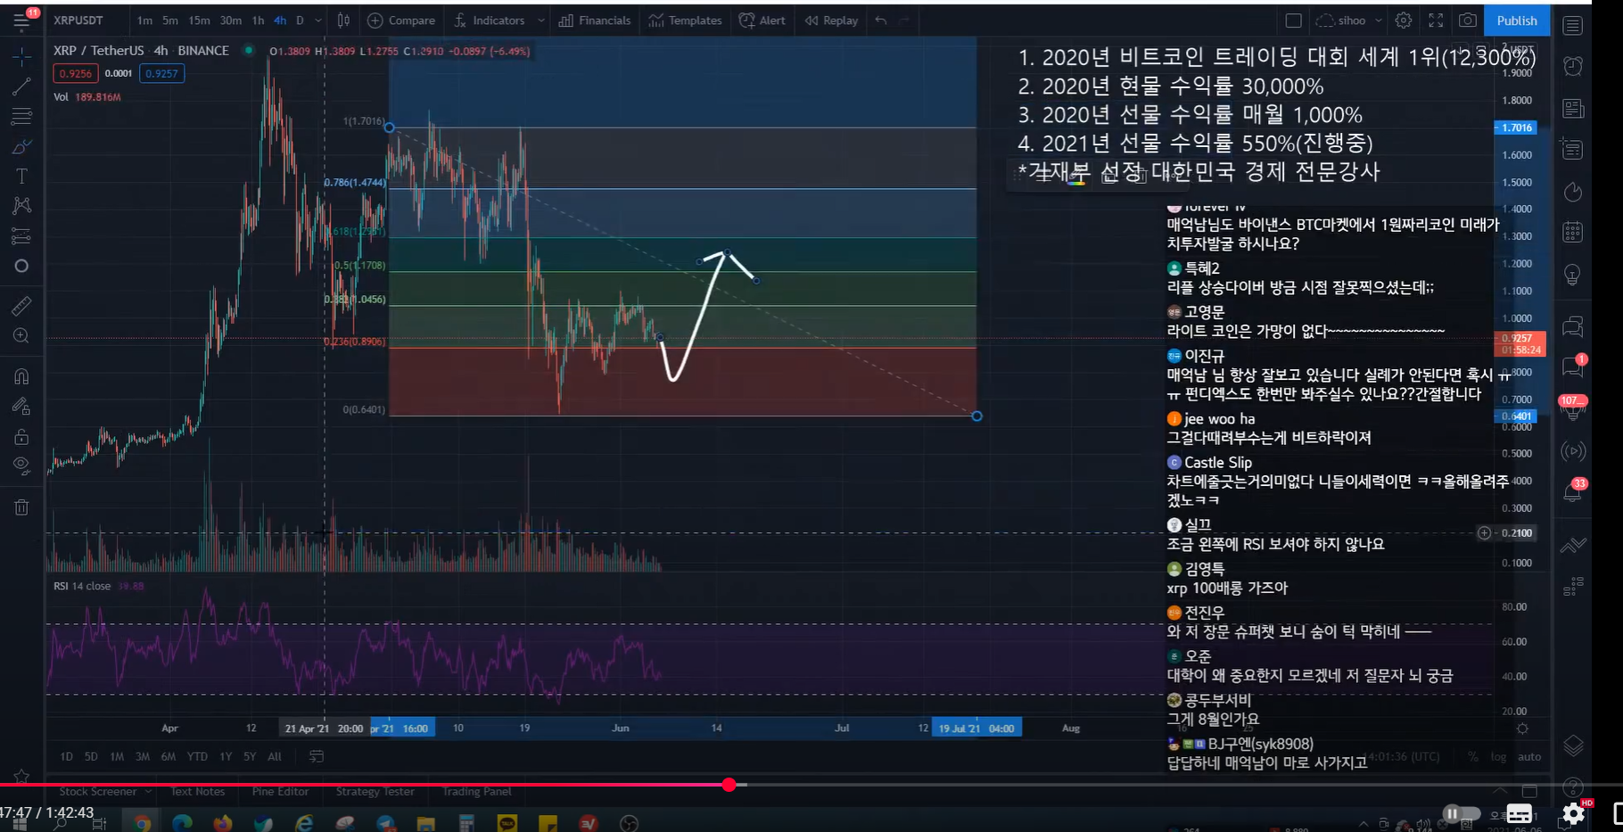1623x832 pixels.
Task: Enter fullscreen mode for the chart
Action: point(1436,21)
